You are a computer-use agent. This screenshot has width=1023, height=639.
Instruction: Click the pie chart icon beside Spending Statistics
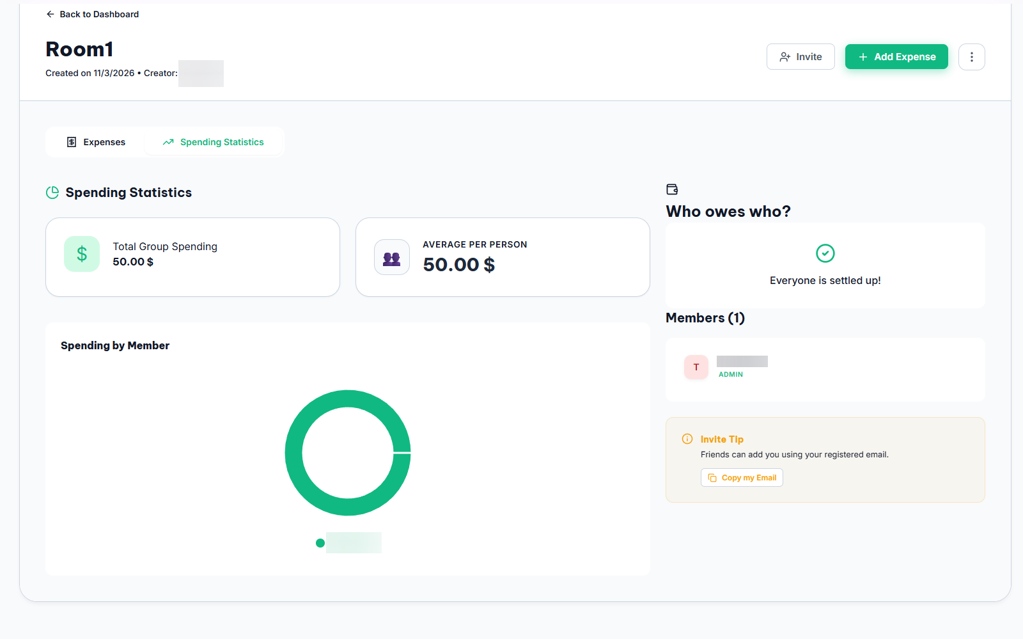pos(52,193)
